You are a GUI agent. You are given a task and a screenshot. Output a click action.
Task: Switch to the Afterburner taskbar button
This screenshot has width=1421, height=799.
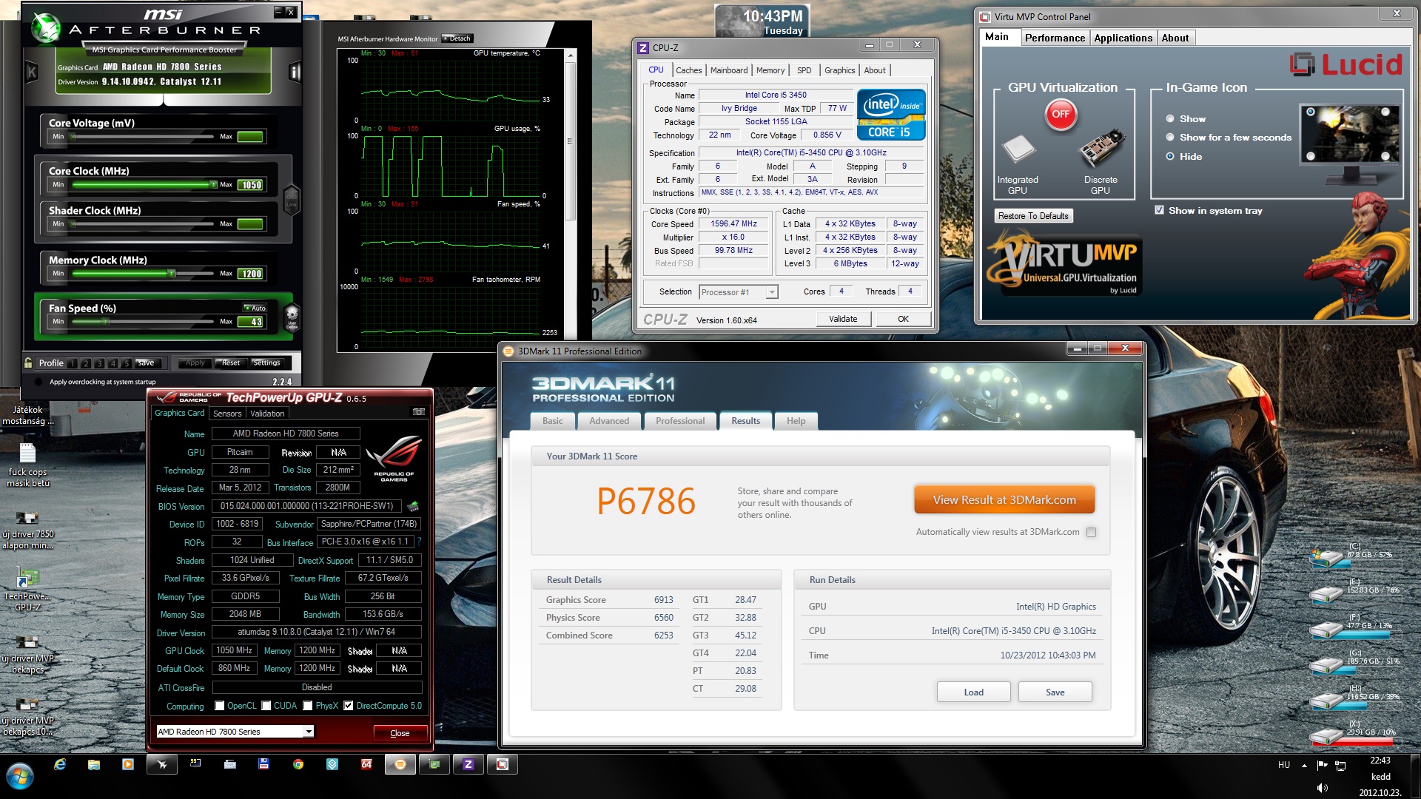(162, 764)
